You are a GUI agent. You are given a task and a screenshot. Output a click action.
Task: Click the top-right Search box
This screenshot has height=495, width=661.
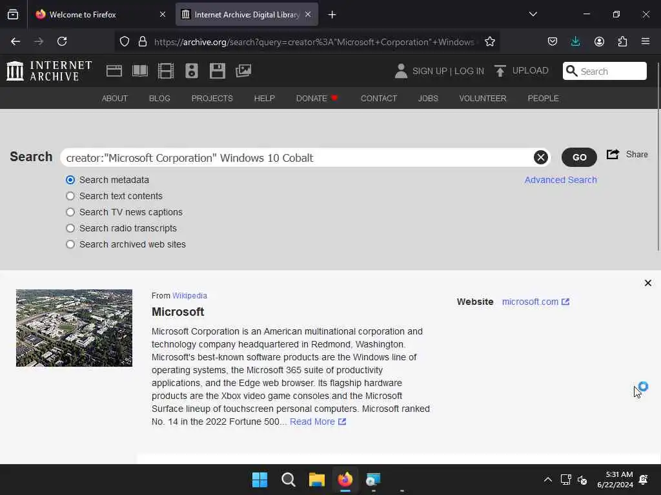click(x=604, y=71)
